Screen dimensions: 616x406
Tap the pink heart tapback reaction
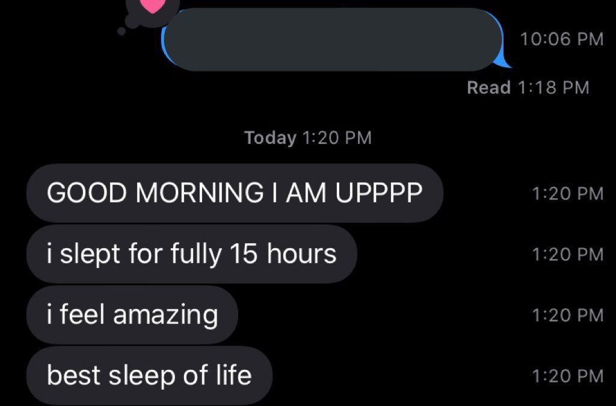pos(152,5)
